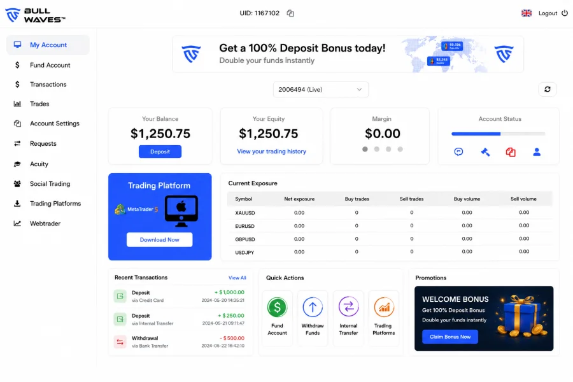Select the first Margin carousel dot

pos(365,149)
